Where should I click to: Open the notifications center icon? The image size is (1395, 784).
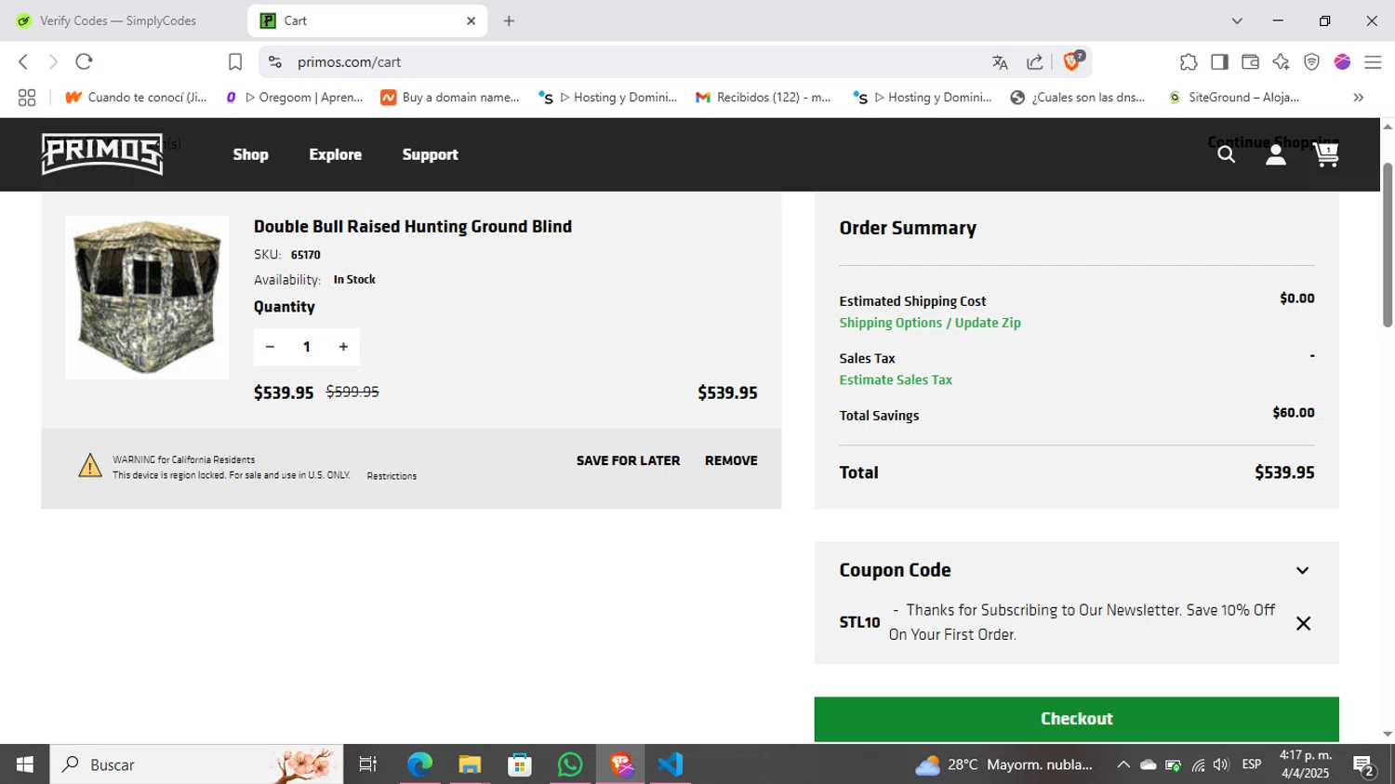pyautogui.click(x=1364, y=765)
